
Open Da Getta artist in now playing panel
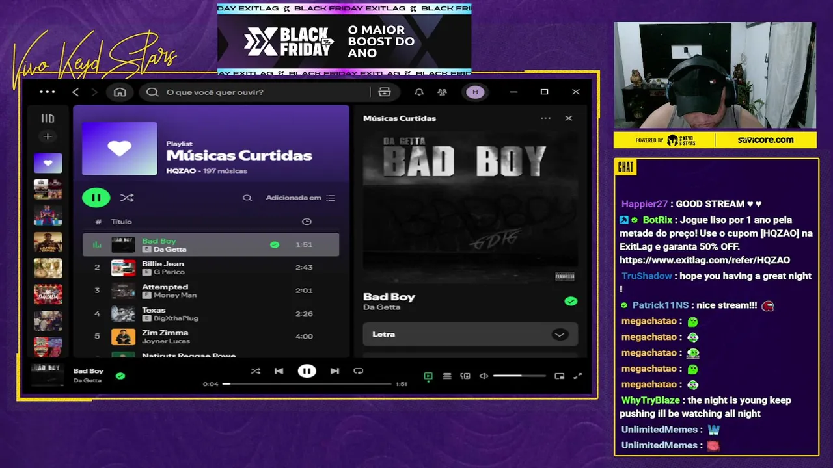click(381, 307)
